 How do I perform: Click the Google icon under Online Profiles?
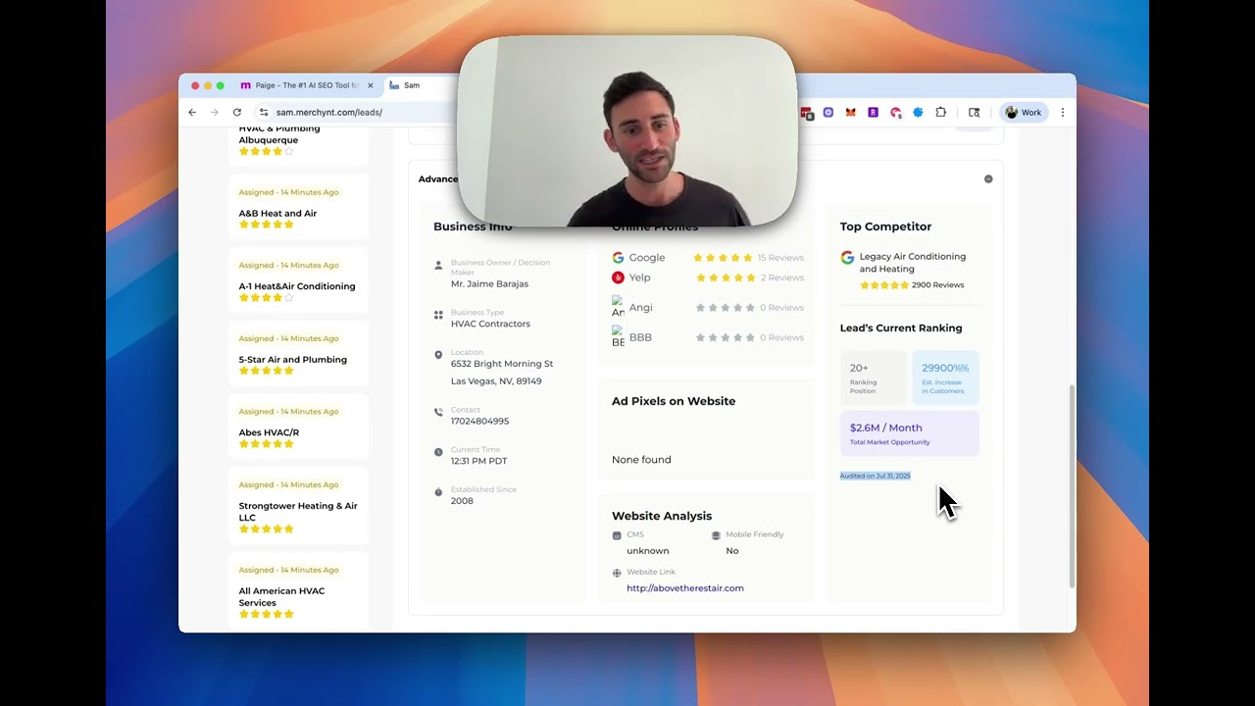point(618,258)
